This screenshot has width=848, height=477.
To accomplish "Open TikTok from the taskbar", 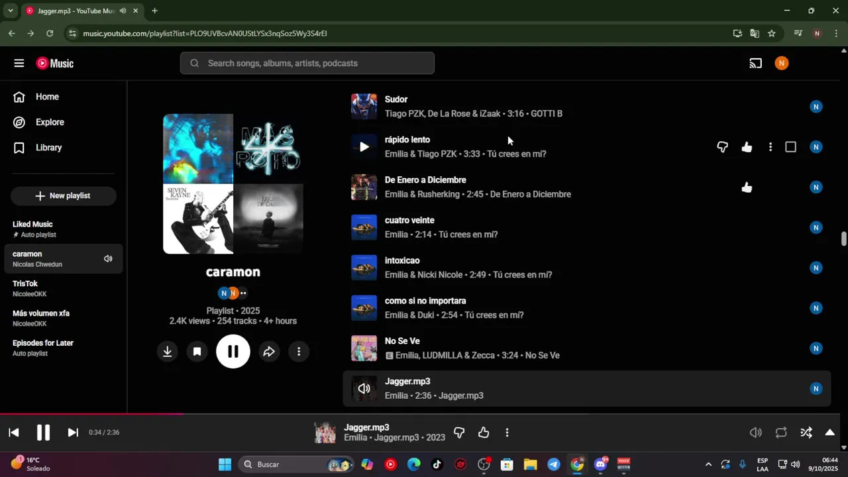I will click(437, 464).
